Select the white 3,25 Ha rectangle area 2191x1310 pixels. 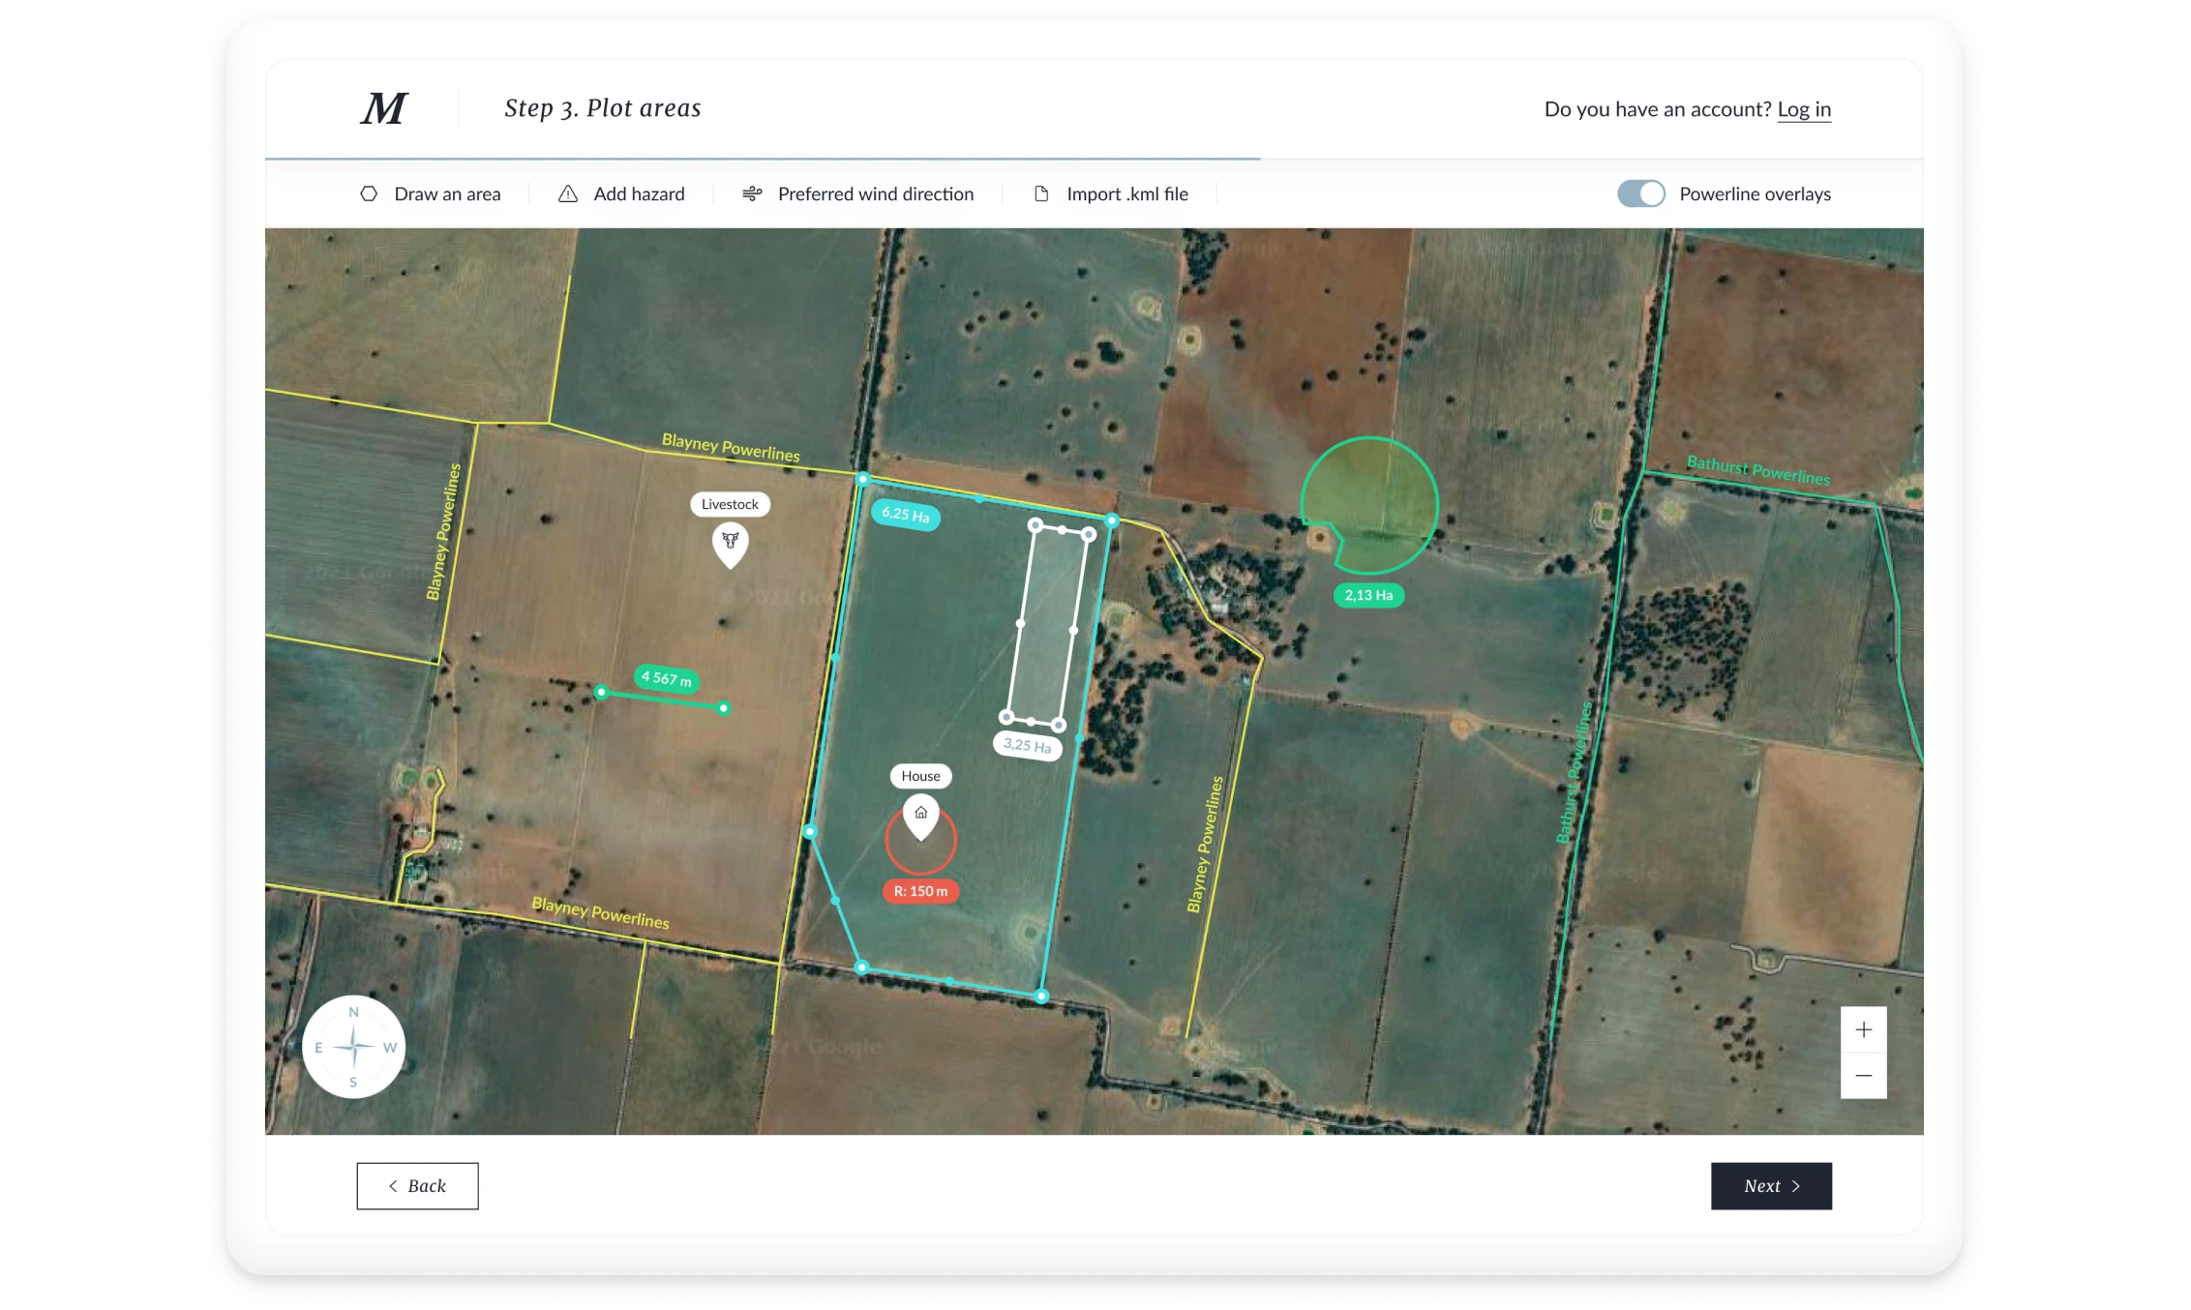point(1047,625)
